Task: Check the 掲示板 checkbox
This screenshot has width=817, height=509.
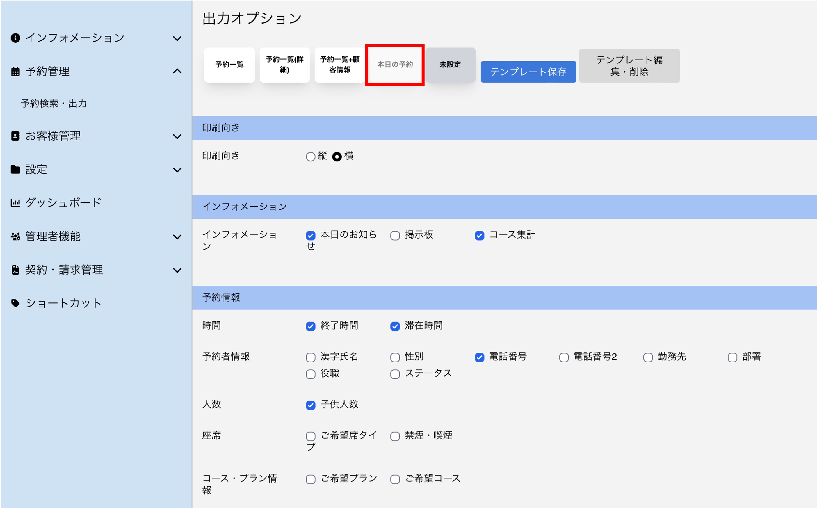Action: (x=395, y=235)
